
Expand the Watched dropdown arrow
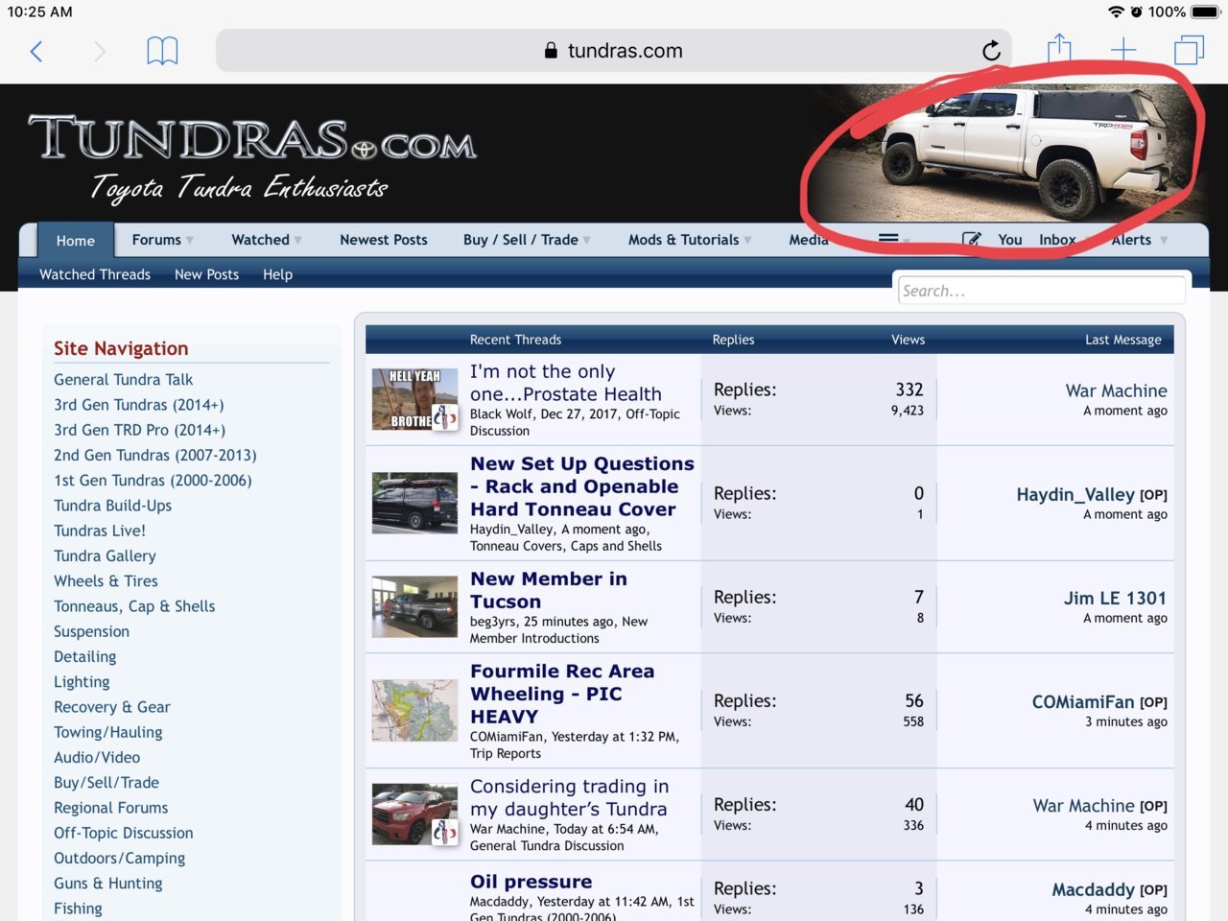tap(298, 241)
